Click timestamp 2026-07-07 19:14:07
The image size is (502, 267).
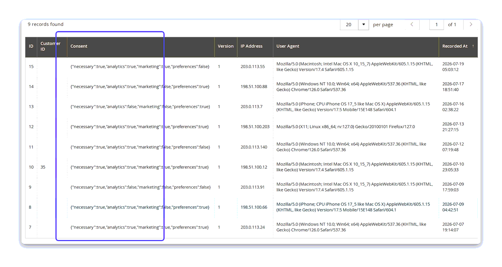[x=453, y=227]
